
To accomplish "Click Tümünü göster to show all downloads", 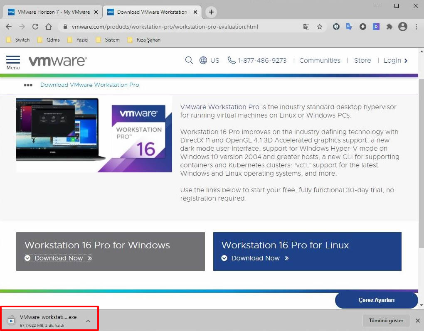I will coord(386,321).
